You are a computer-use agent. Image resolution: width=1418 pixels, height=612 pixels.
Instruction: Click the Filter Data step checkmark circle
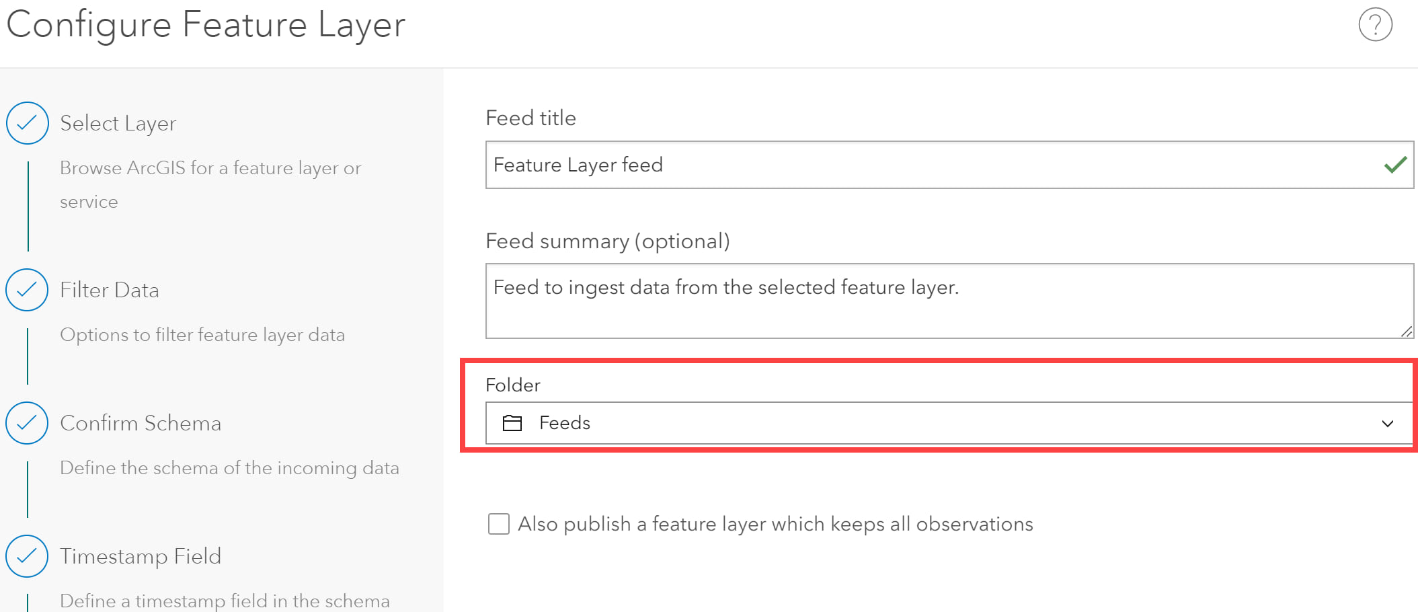pos(27,290)
